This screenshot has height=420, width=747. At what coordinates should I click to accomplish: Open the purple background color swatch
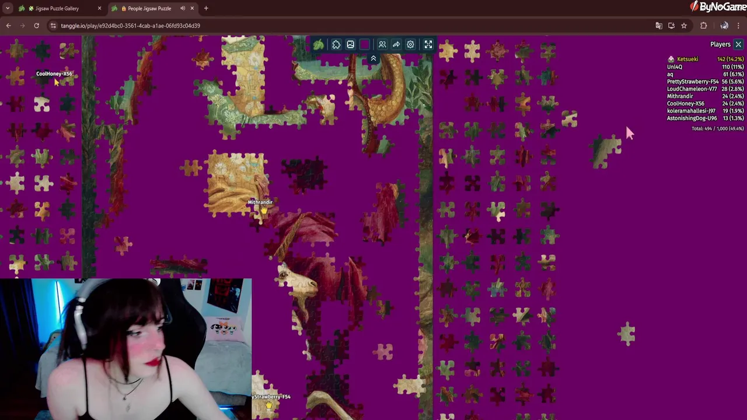365,44
